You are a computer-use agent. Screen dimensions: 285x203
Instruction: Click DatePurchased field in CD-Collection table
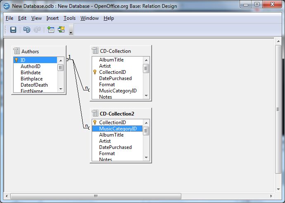click(115, 78)
